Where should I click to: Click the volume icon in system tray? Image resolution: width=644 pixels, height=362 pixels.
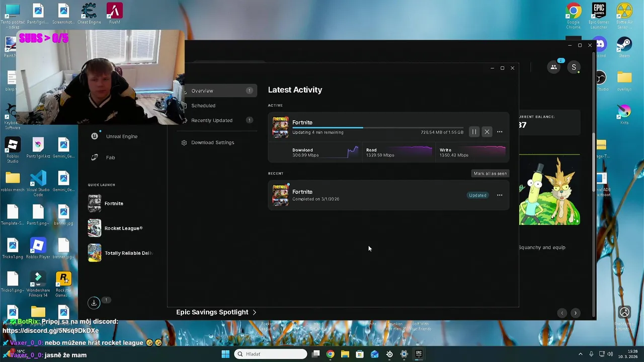click(611, 354)
